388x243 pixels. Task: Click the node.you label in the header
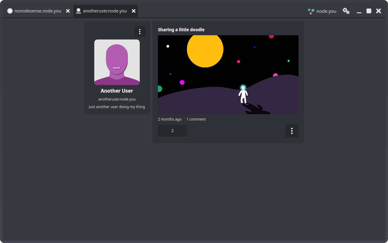(x=326, y=11)
